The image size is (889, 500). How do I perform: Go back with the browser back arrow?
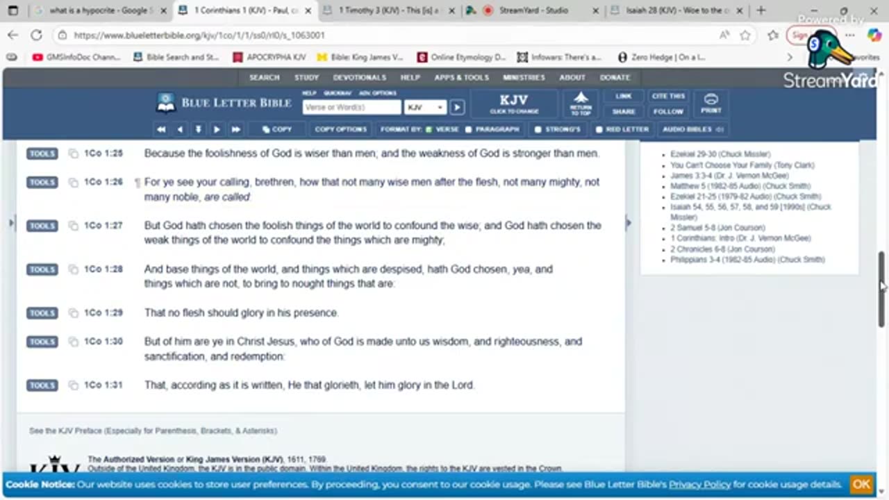click(13, 35)
